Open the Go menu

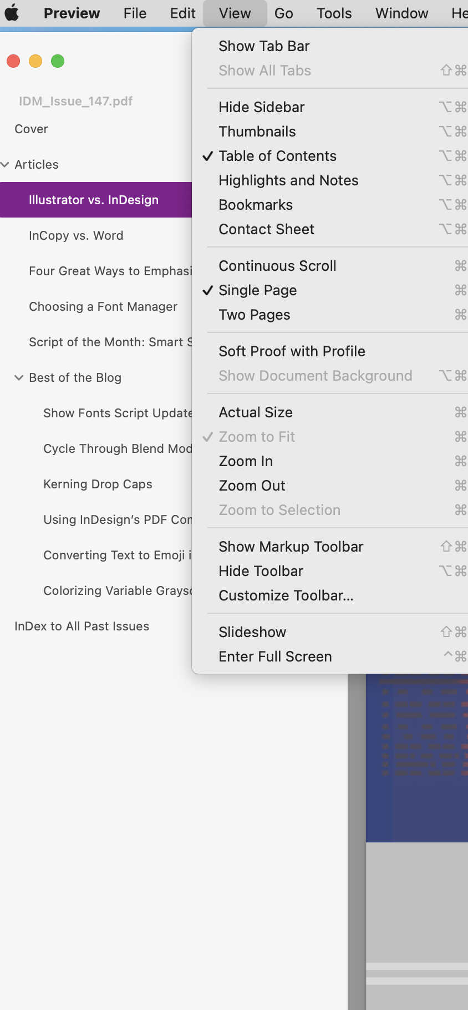[x=284, y=13]
